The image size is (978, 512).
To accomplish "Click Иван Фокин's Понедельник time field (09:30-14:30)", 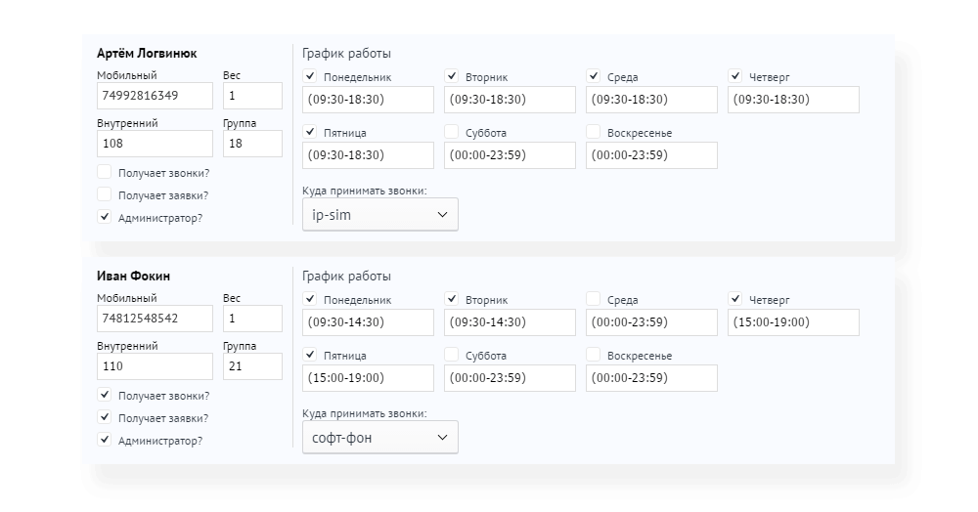I will pos(368,322).
